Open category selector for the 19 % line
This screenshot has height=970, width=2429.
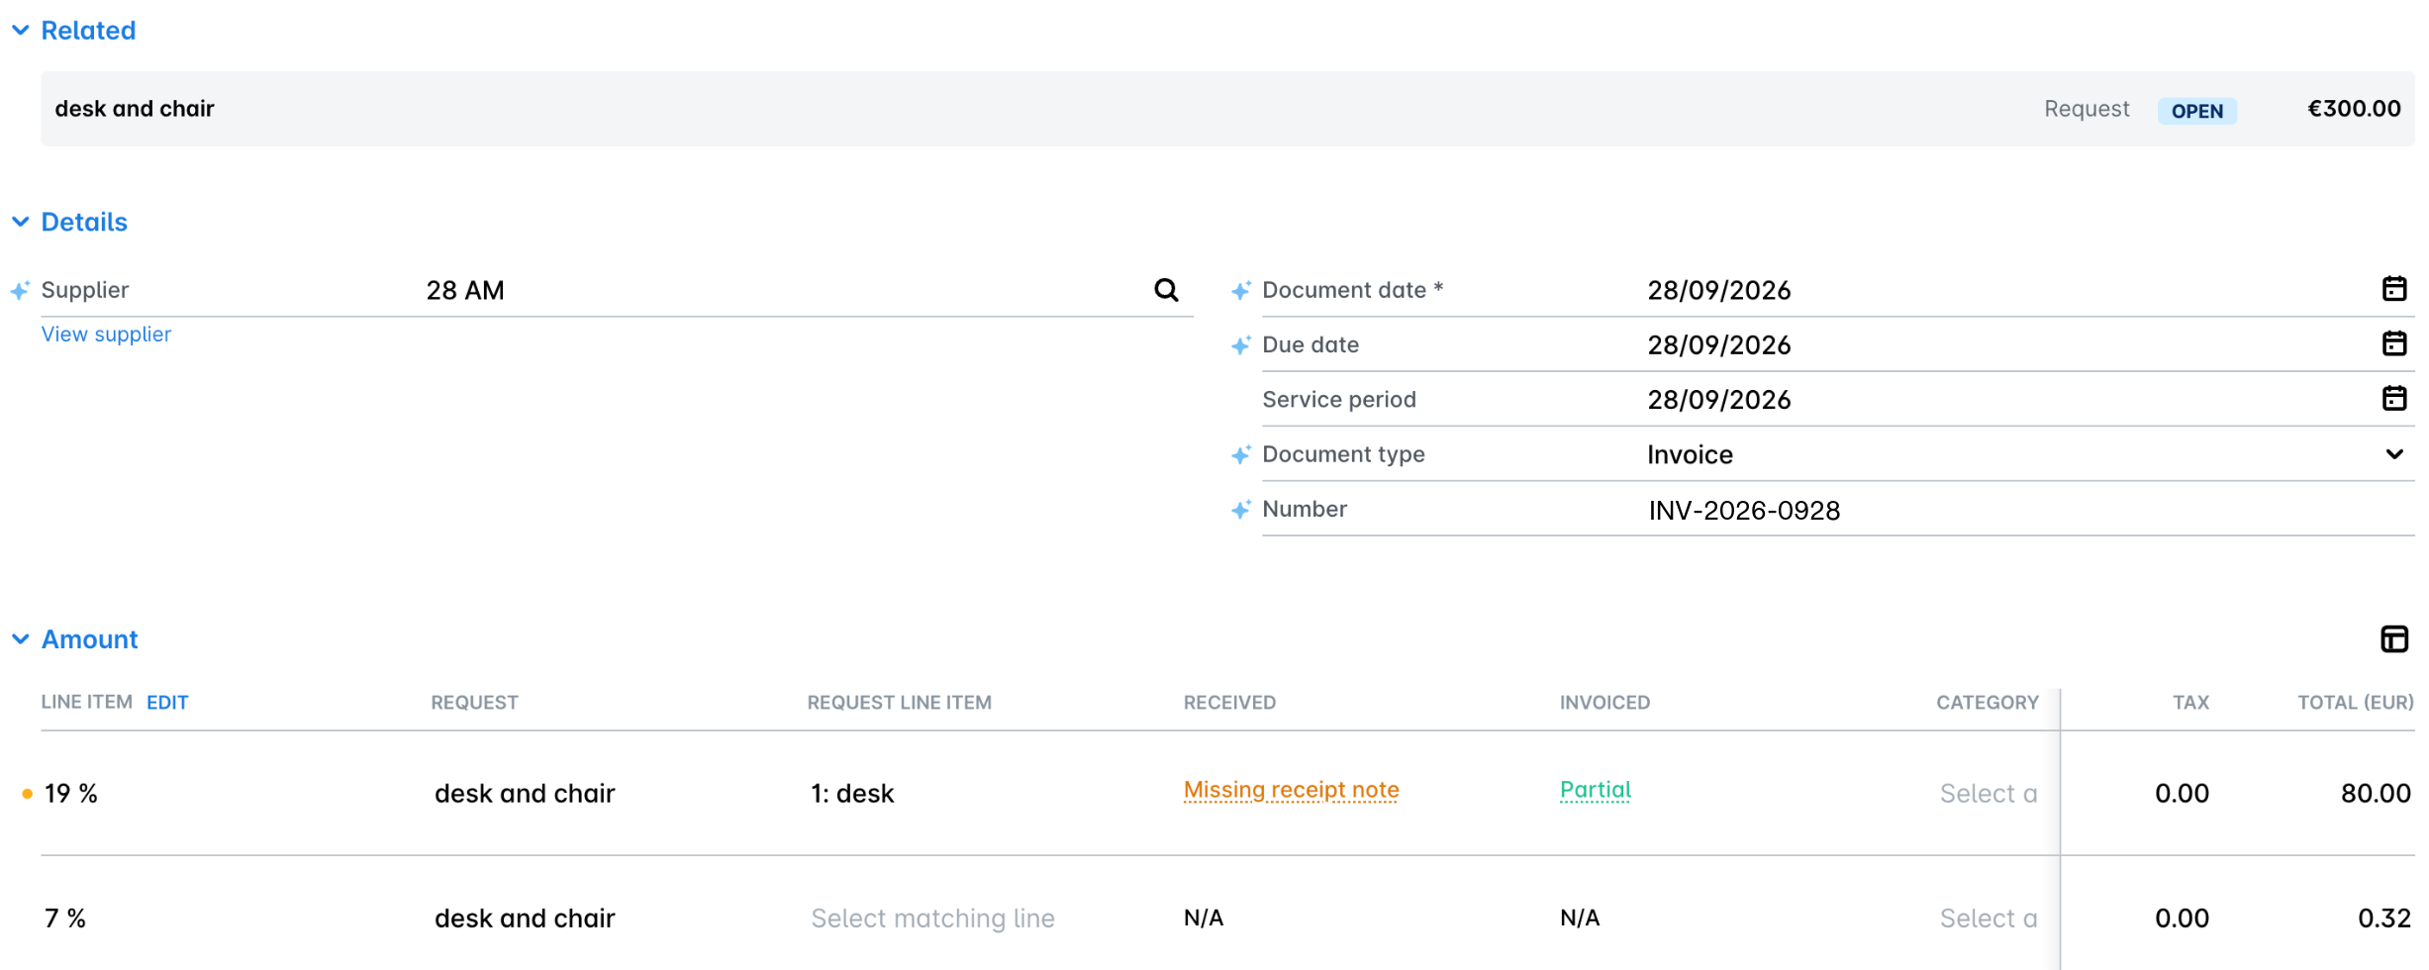pyautogui.click(x=1988, y=793)
